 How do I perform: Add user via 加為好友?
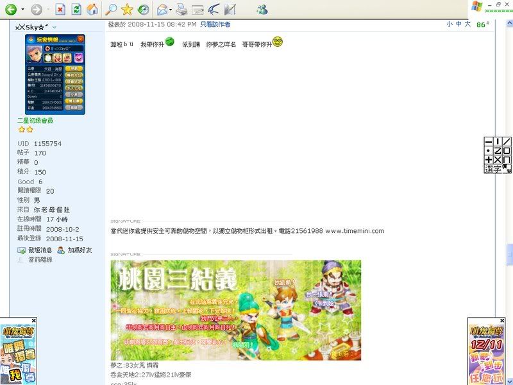80,250
